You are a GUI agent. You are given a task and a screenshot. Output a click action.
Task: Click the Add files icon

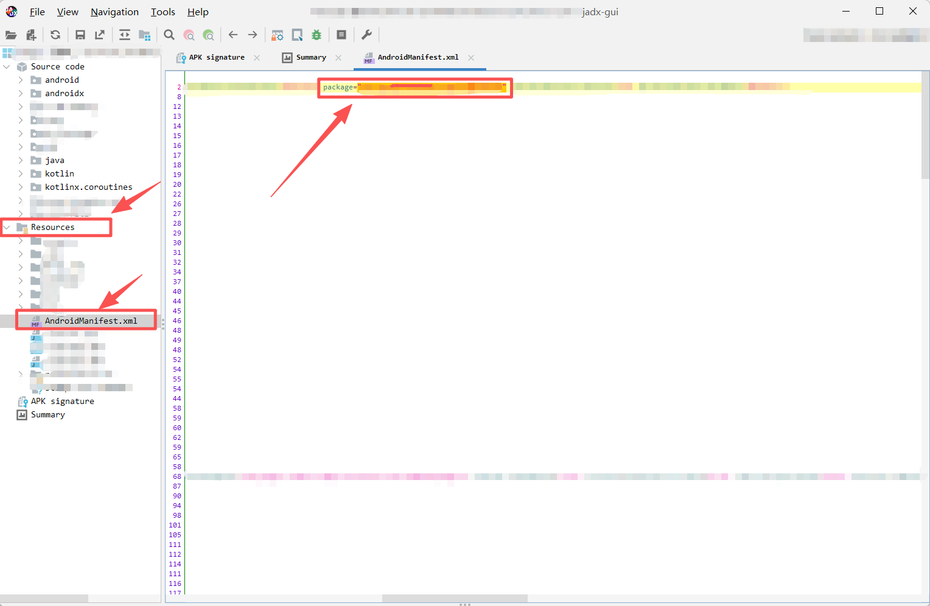tap(31, 35)
